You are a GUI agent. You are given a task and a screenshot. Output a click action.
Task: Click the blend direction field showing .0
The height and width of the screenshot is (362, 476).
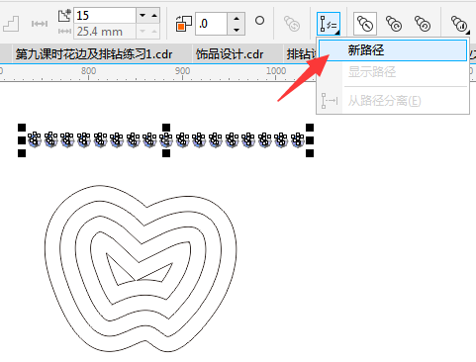point(211,24)
